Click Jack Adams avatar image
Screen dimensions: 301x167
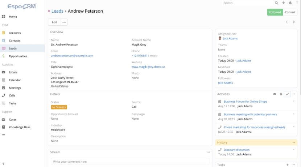pos(220,38)
